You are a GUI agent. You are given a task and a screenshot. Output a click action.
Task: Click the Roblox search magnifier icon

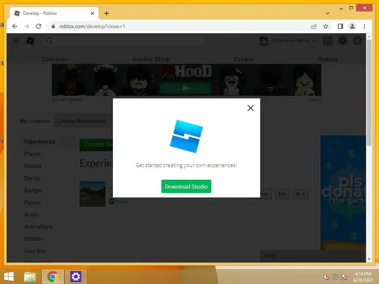click(x=49, y=41)
